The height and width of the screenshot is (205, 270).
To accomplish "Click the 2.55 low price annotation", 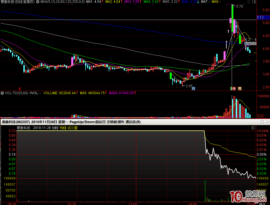I will 189,86.
